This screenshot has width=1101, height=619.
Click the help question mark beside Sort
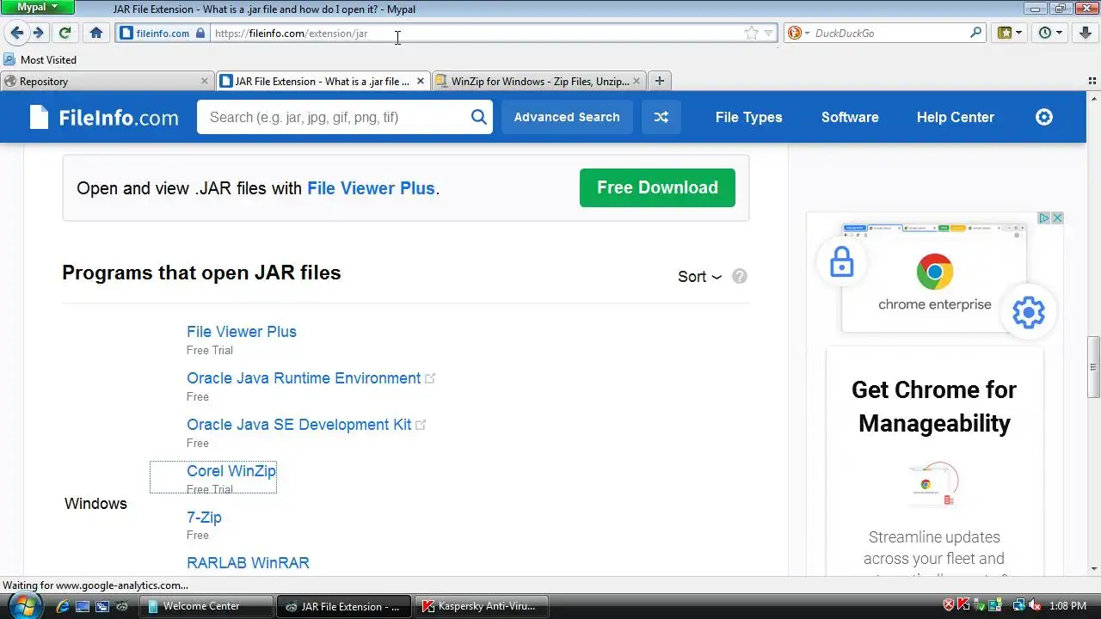click(x=739, y=276)
